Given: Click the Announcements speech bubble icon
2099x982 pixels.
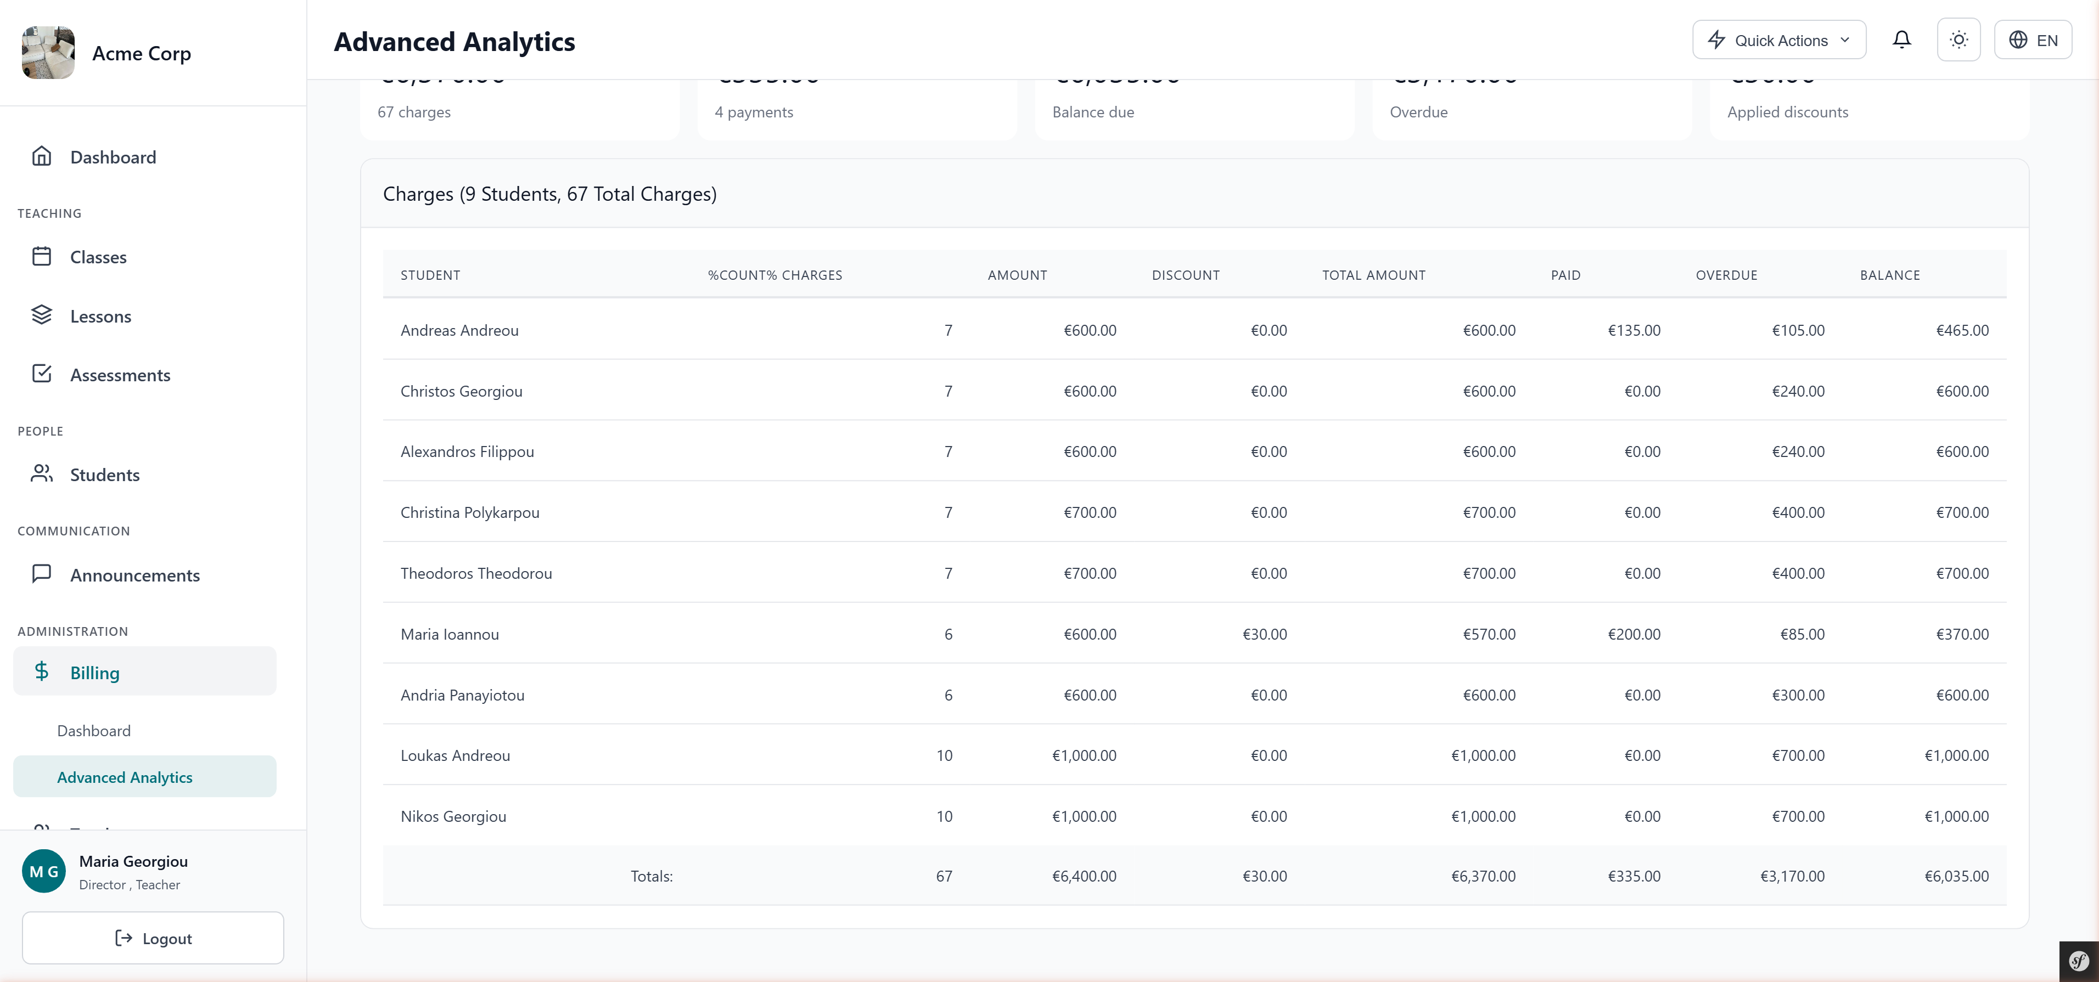Looking at the screenshot, I should click(x=42, y=574).
